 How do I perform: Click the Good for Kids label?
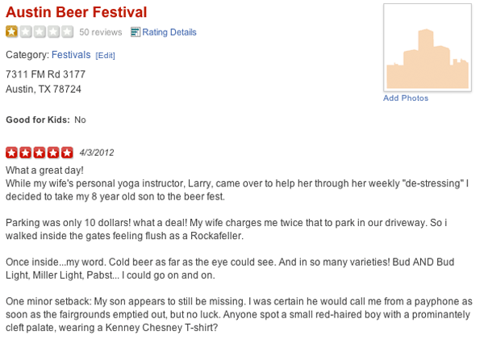pyautogui.click(x=37, y=120)
